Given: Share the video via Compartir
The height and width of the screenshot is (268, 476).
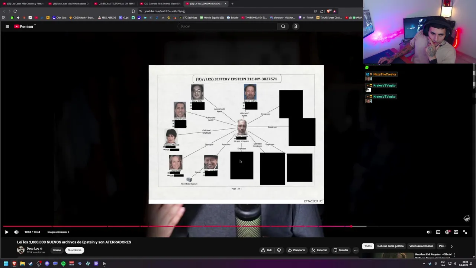Looking at the screenshot, I should 296,250.
